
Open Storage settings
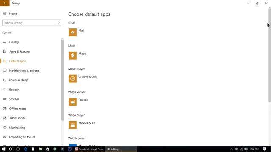11,99
